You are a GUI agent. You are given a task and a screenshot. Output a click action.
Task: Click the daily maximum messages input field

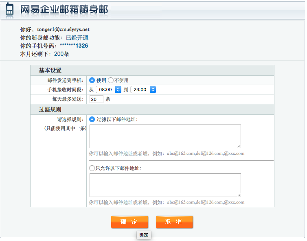pyautogui.click(x=96, y=99)
